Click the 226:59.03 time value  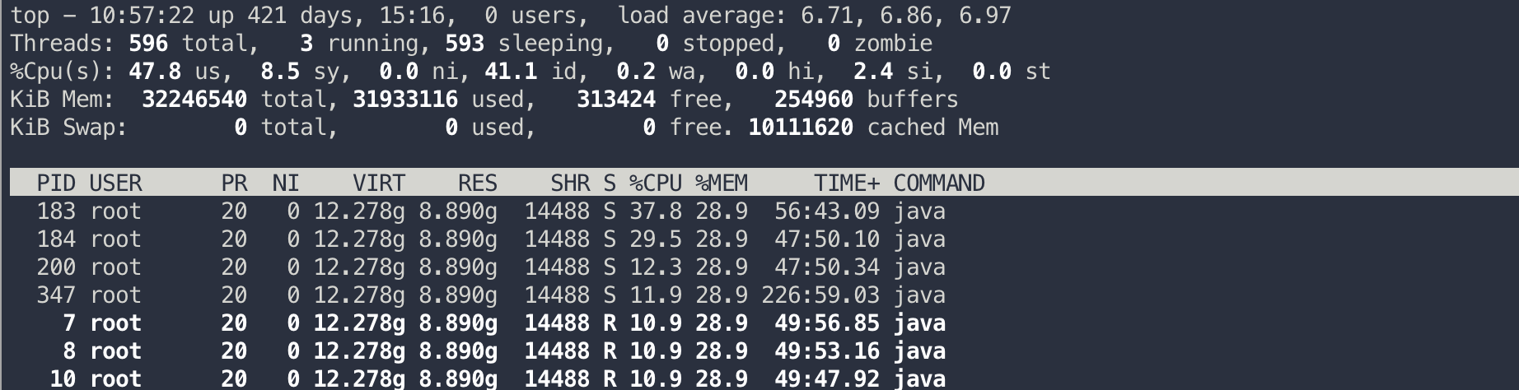point(820,295)
